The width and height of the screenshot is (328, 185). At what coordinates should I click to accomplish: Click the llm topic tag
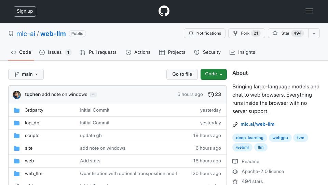(x=261, y=147)
